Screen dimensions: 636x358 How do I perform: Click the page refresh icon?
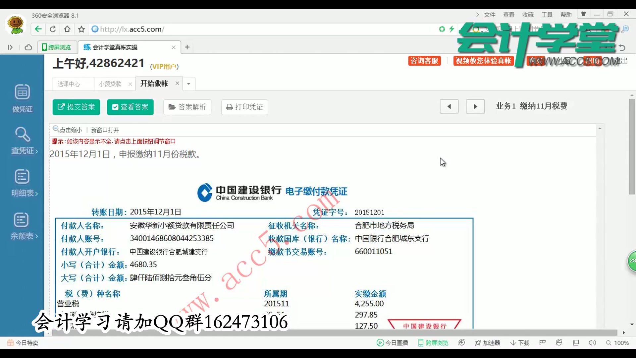53,29
